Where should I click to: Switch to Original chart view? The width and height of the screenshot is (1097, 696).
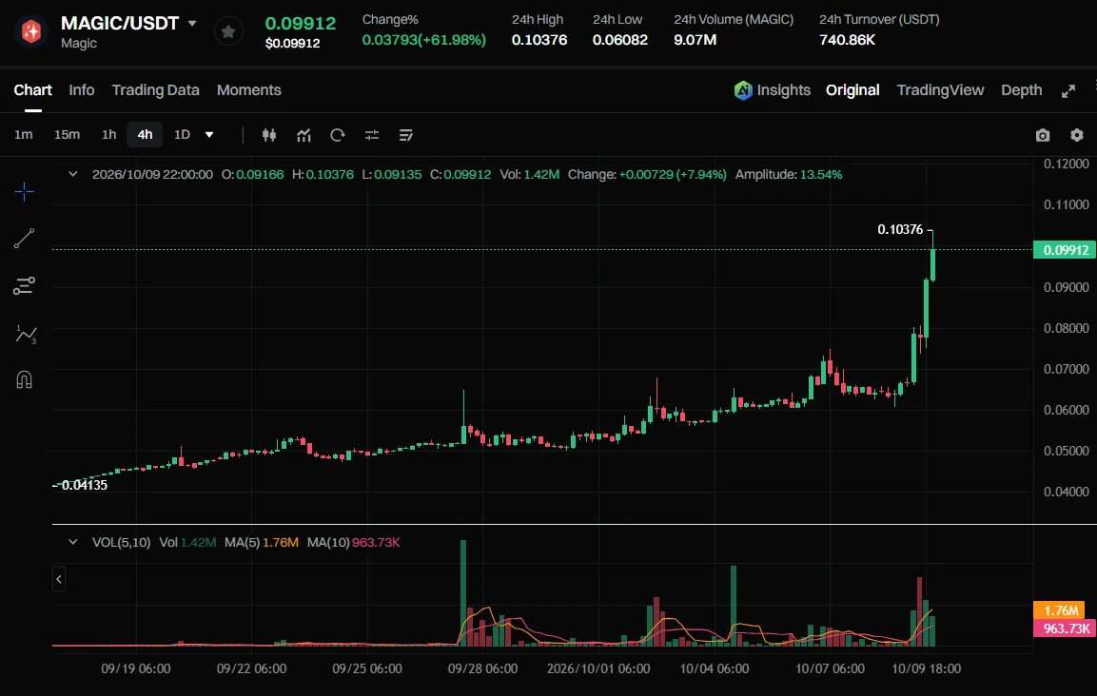[852, 90]
